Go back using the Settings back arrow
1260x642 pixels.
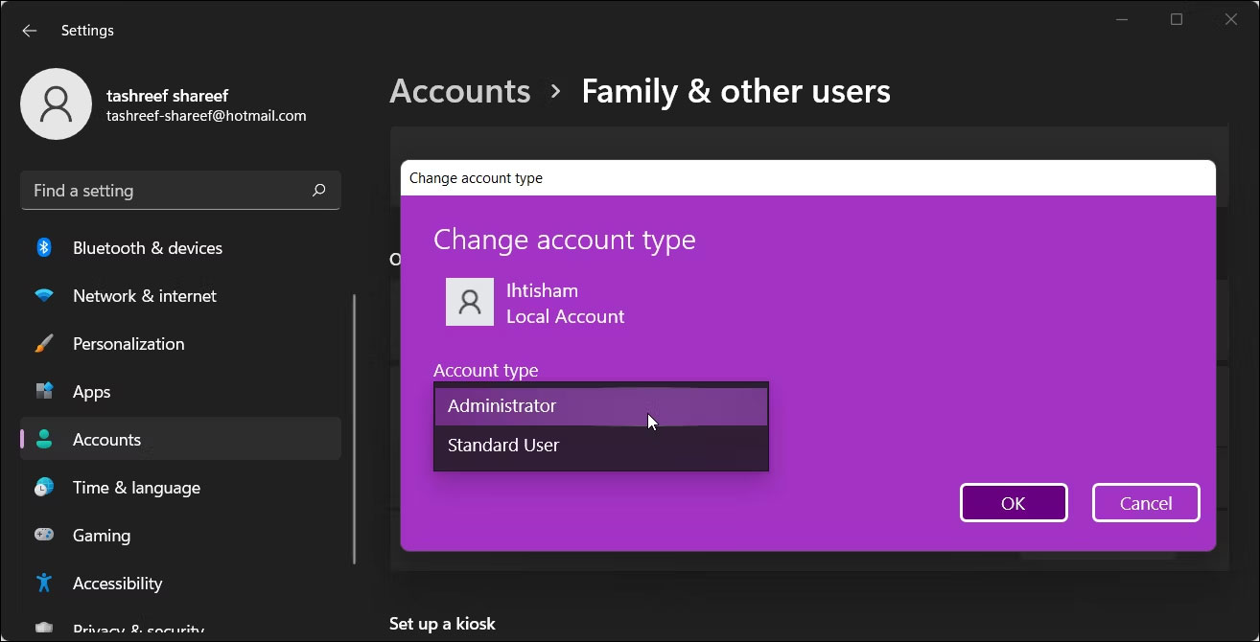(29, 31)
